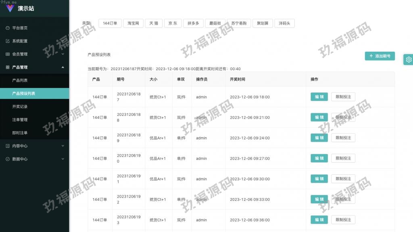Click 限制投注 for the 09:24:00 row
The height and width of the screenshot is (232, 413).
tap(343, 138)
